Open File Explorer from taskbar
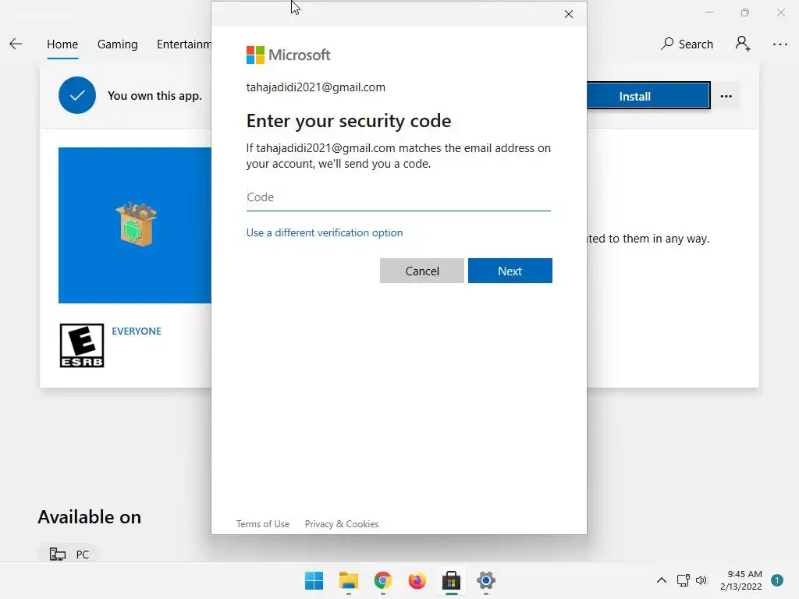 pos(349,580)
